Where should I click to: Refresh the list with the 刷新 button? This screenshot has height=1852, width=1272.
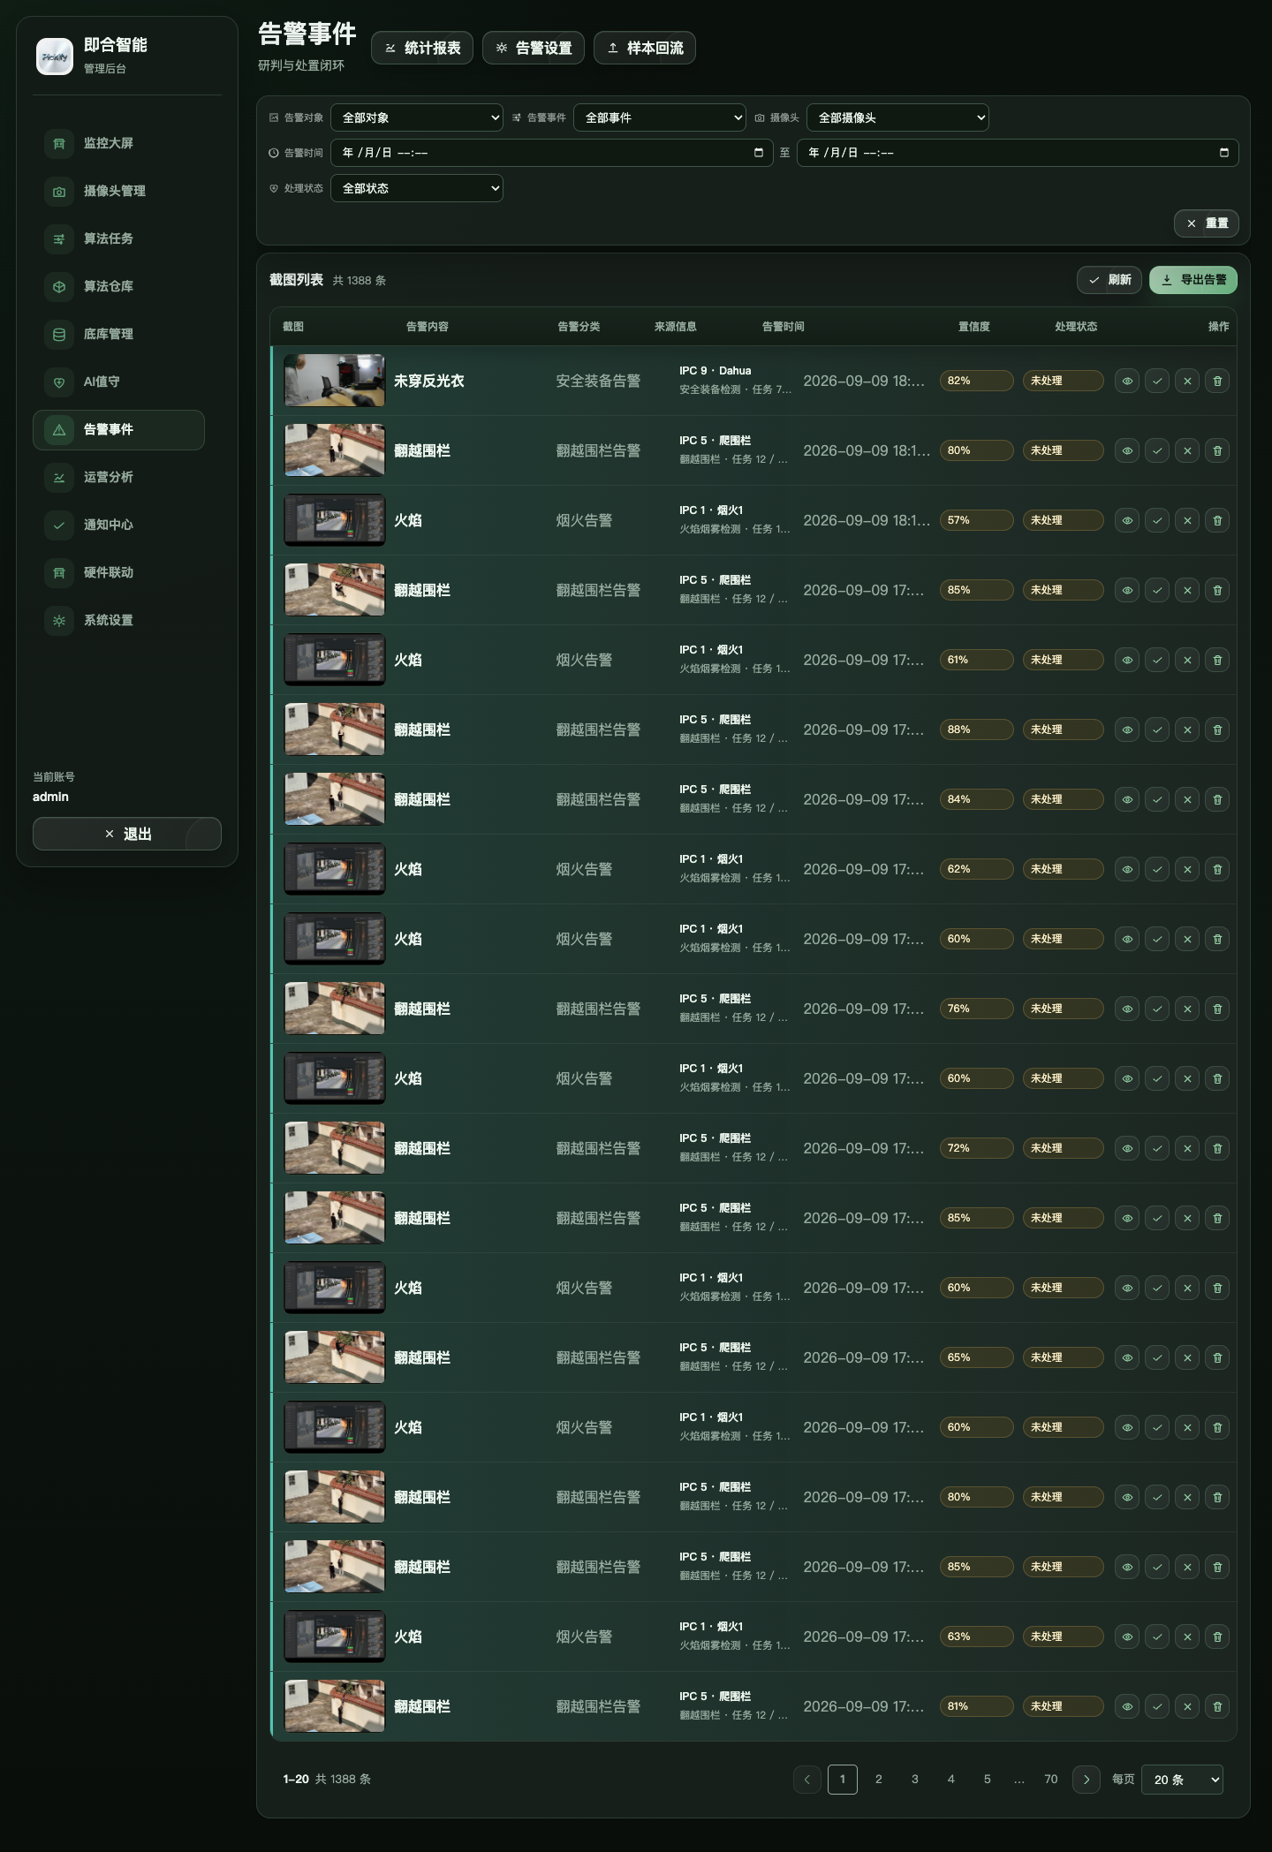[1109, 280]
